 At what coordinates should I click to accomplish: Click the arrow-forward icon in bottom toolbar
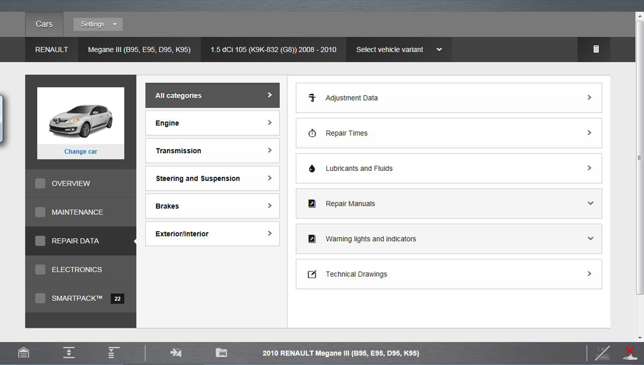[x=176, y=353]
